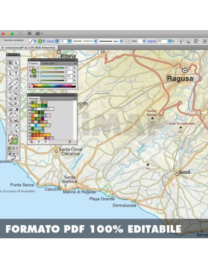Show previous swatch library in Paesaggi panel

38,142
